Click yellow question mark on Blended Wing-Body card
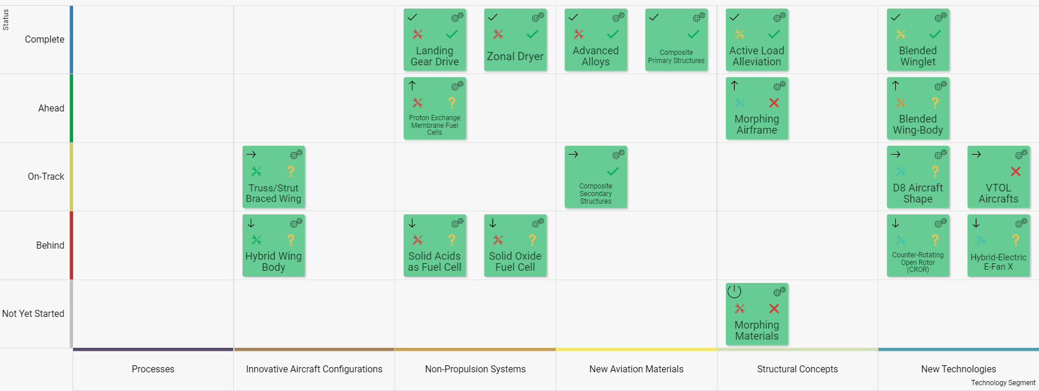 [x=935, y=103]
